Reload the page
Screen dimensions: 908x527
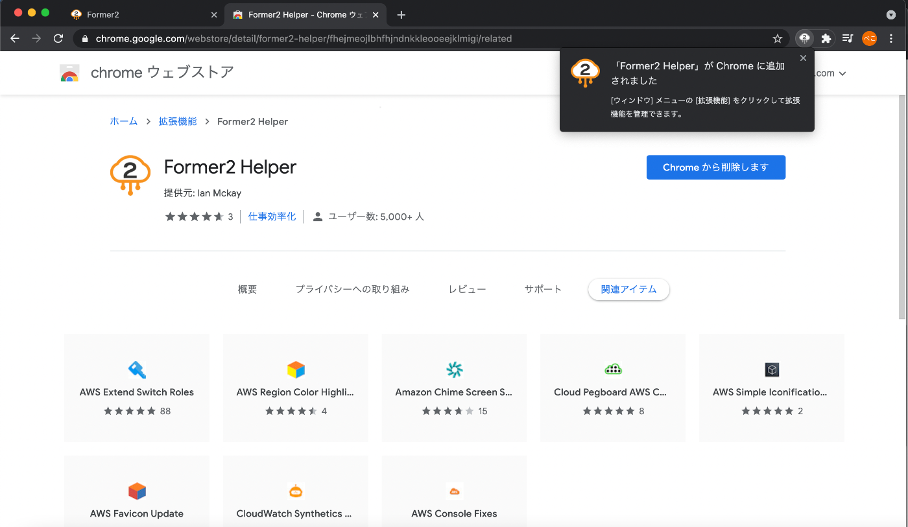(x=58, y=38)
